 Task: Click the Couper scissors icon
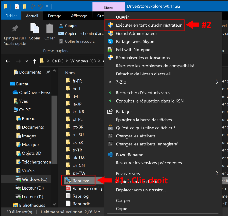click(61, 26)
